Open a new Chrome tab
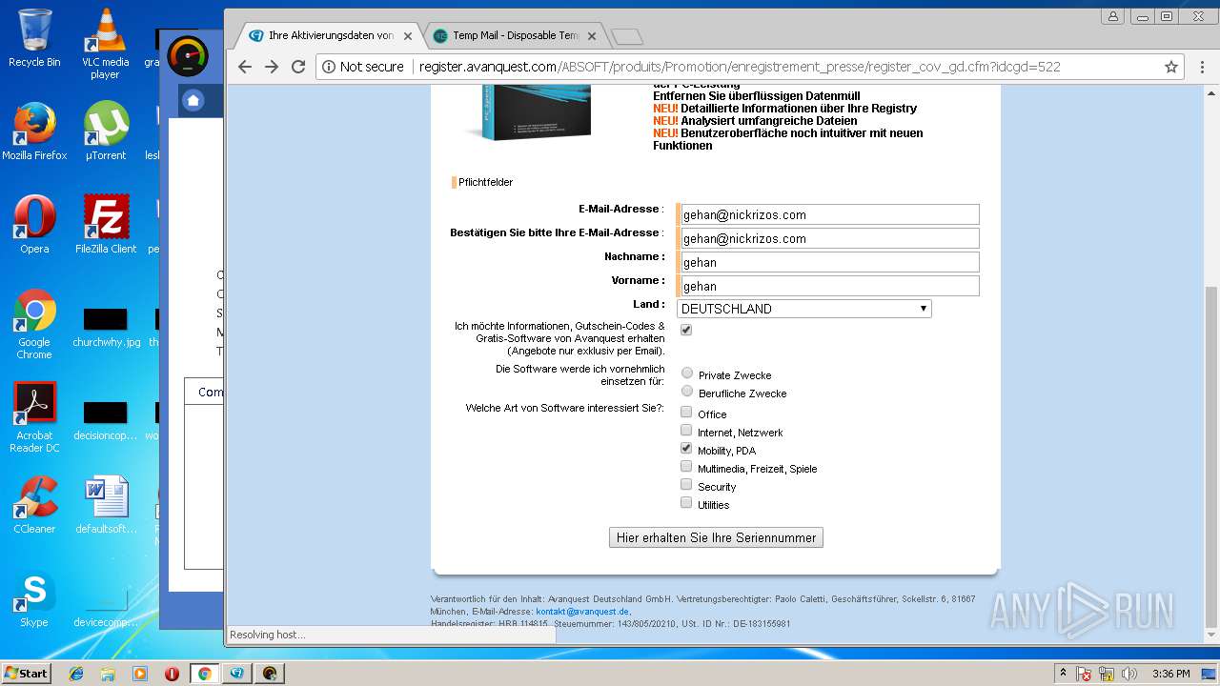This screenshot has width=1220, height=686. tap(626, 36)
